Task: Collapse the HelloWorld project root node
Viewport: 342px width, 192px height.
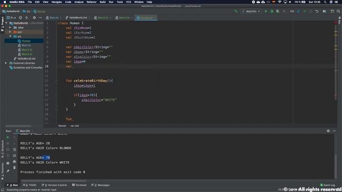Action: point(6,23)
